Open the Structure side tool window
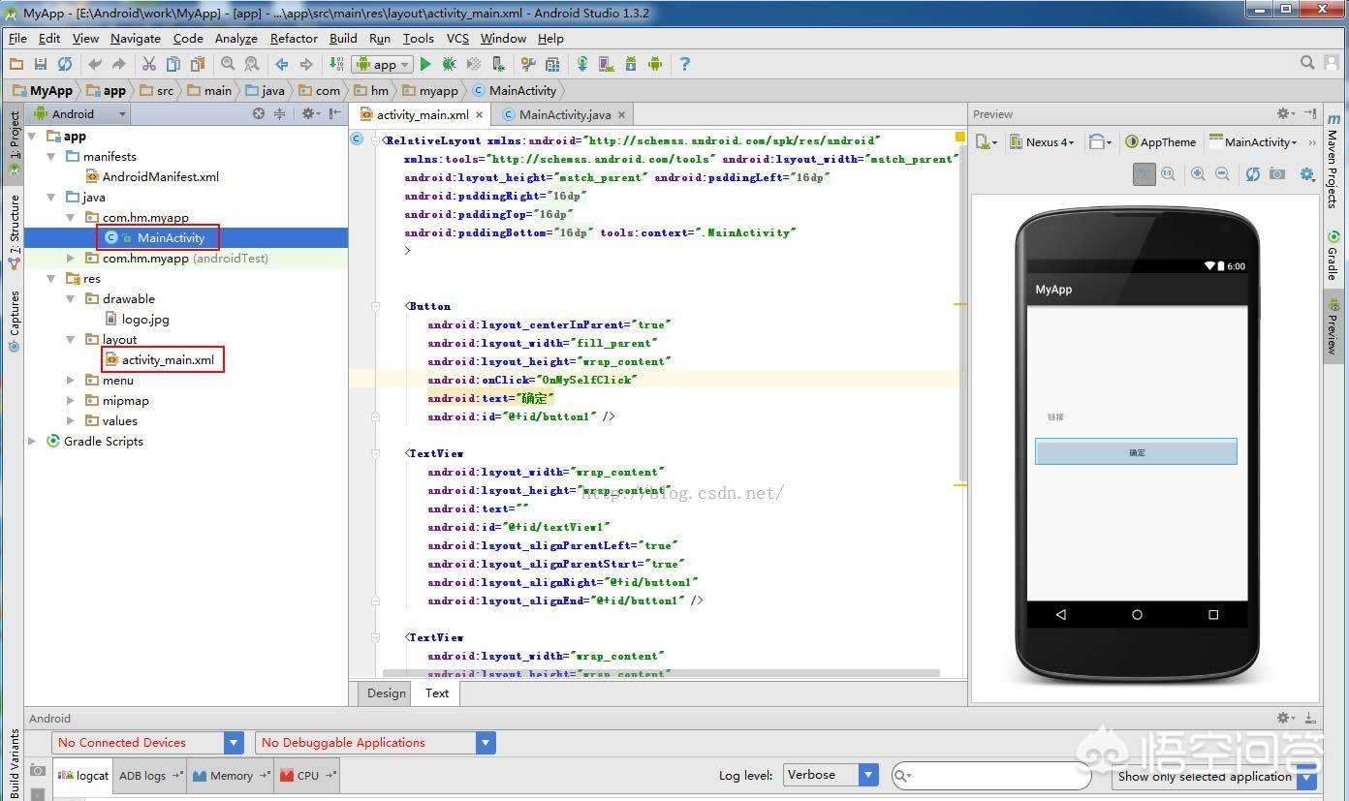Screen dimensions: 1349x801 tap(14, 231)
